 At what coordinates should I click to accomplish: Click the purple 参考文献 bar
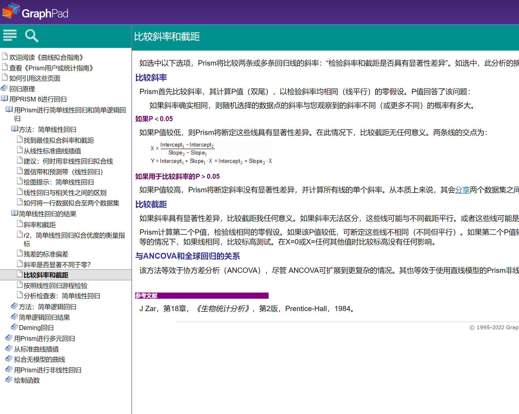pyautogui.click(x=202, y=296)
